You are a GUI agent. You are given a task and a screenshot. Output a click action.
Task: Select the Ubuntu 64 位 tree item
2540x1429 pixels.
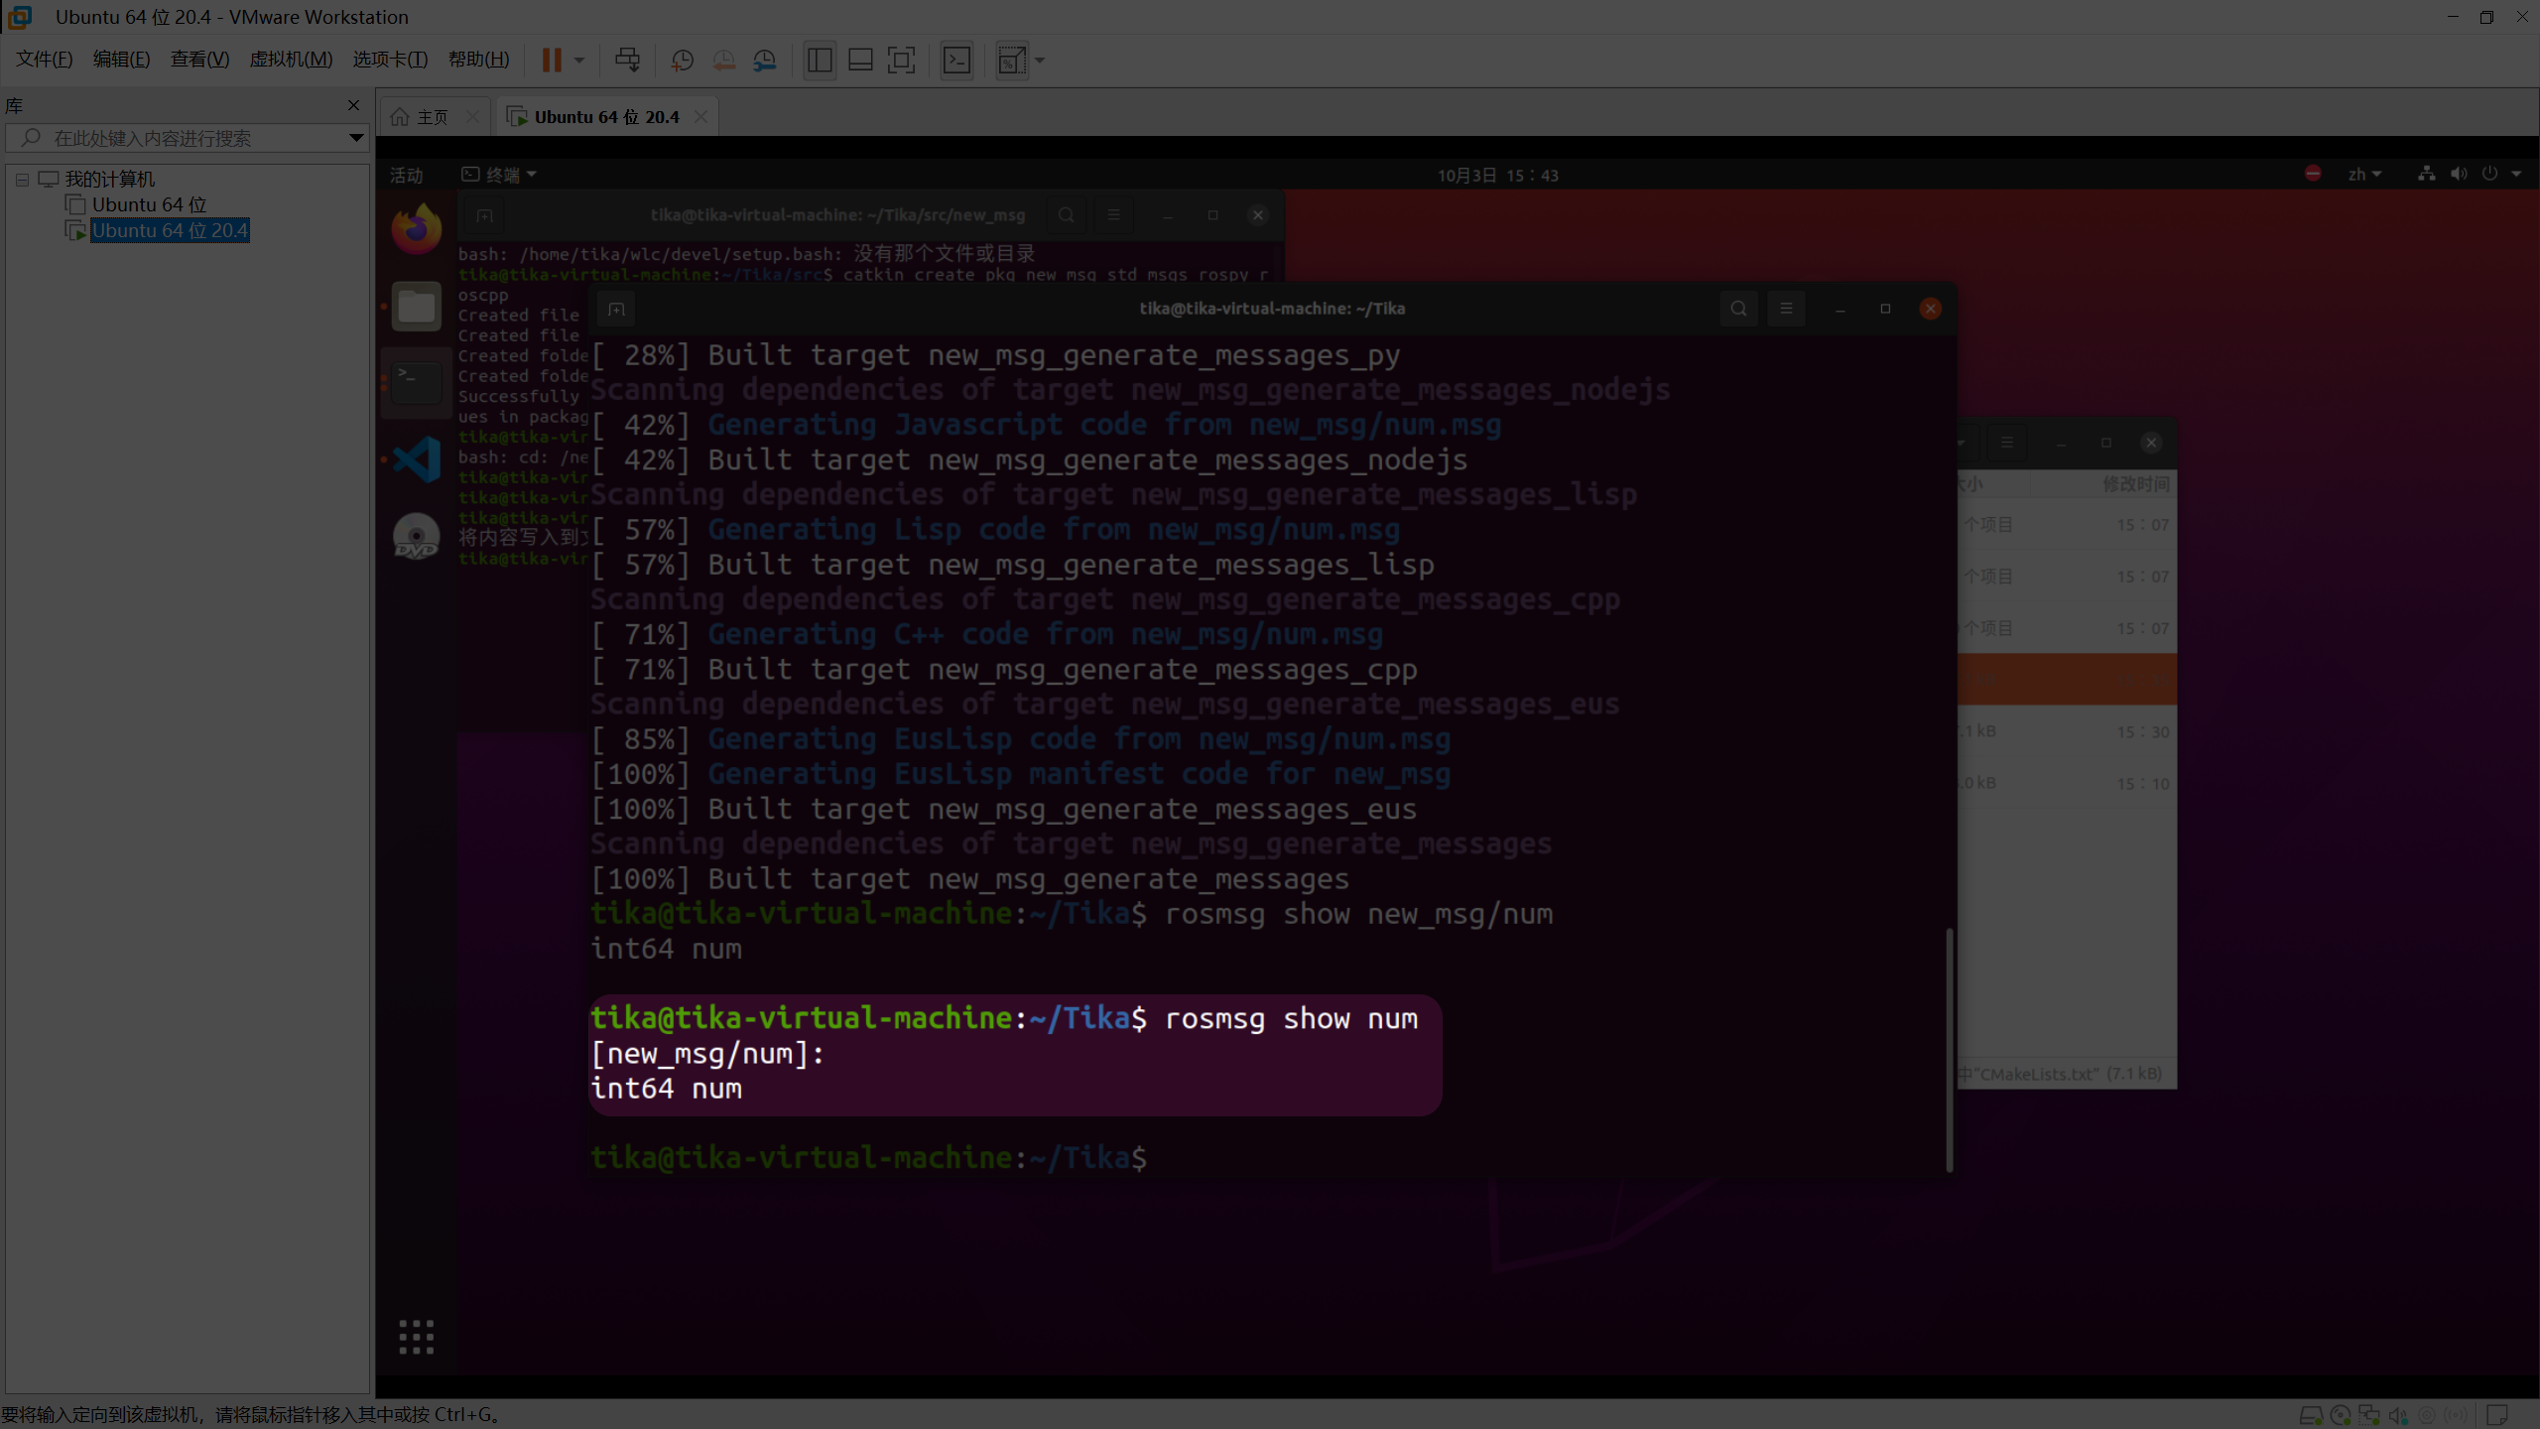(149, 204)
